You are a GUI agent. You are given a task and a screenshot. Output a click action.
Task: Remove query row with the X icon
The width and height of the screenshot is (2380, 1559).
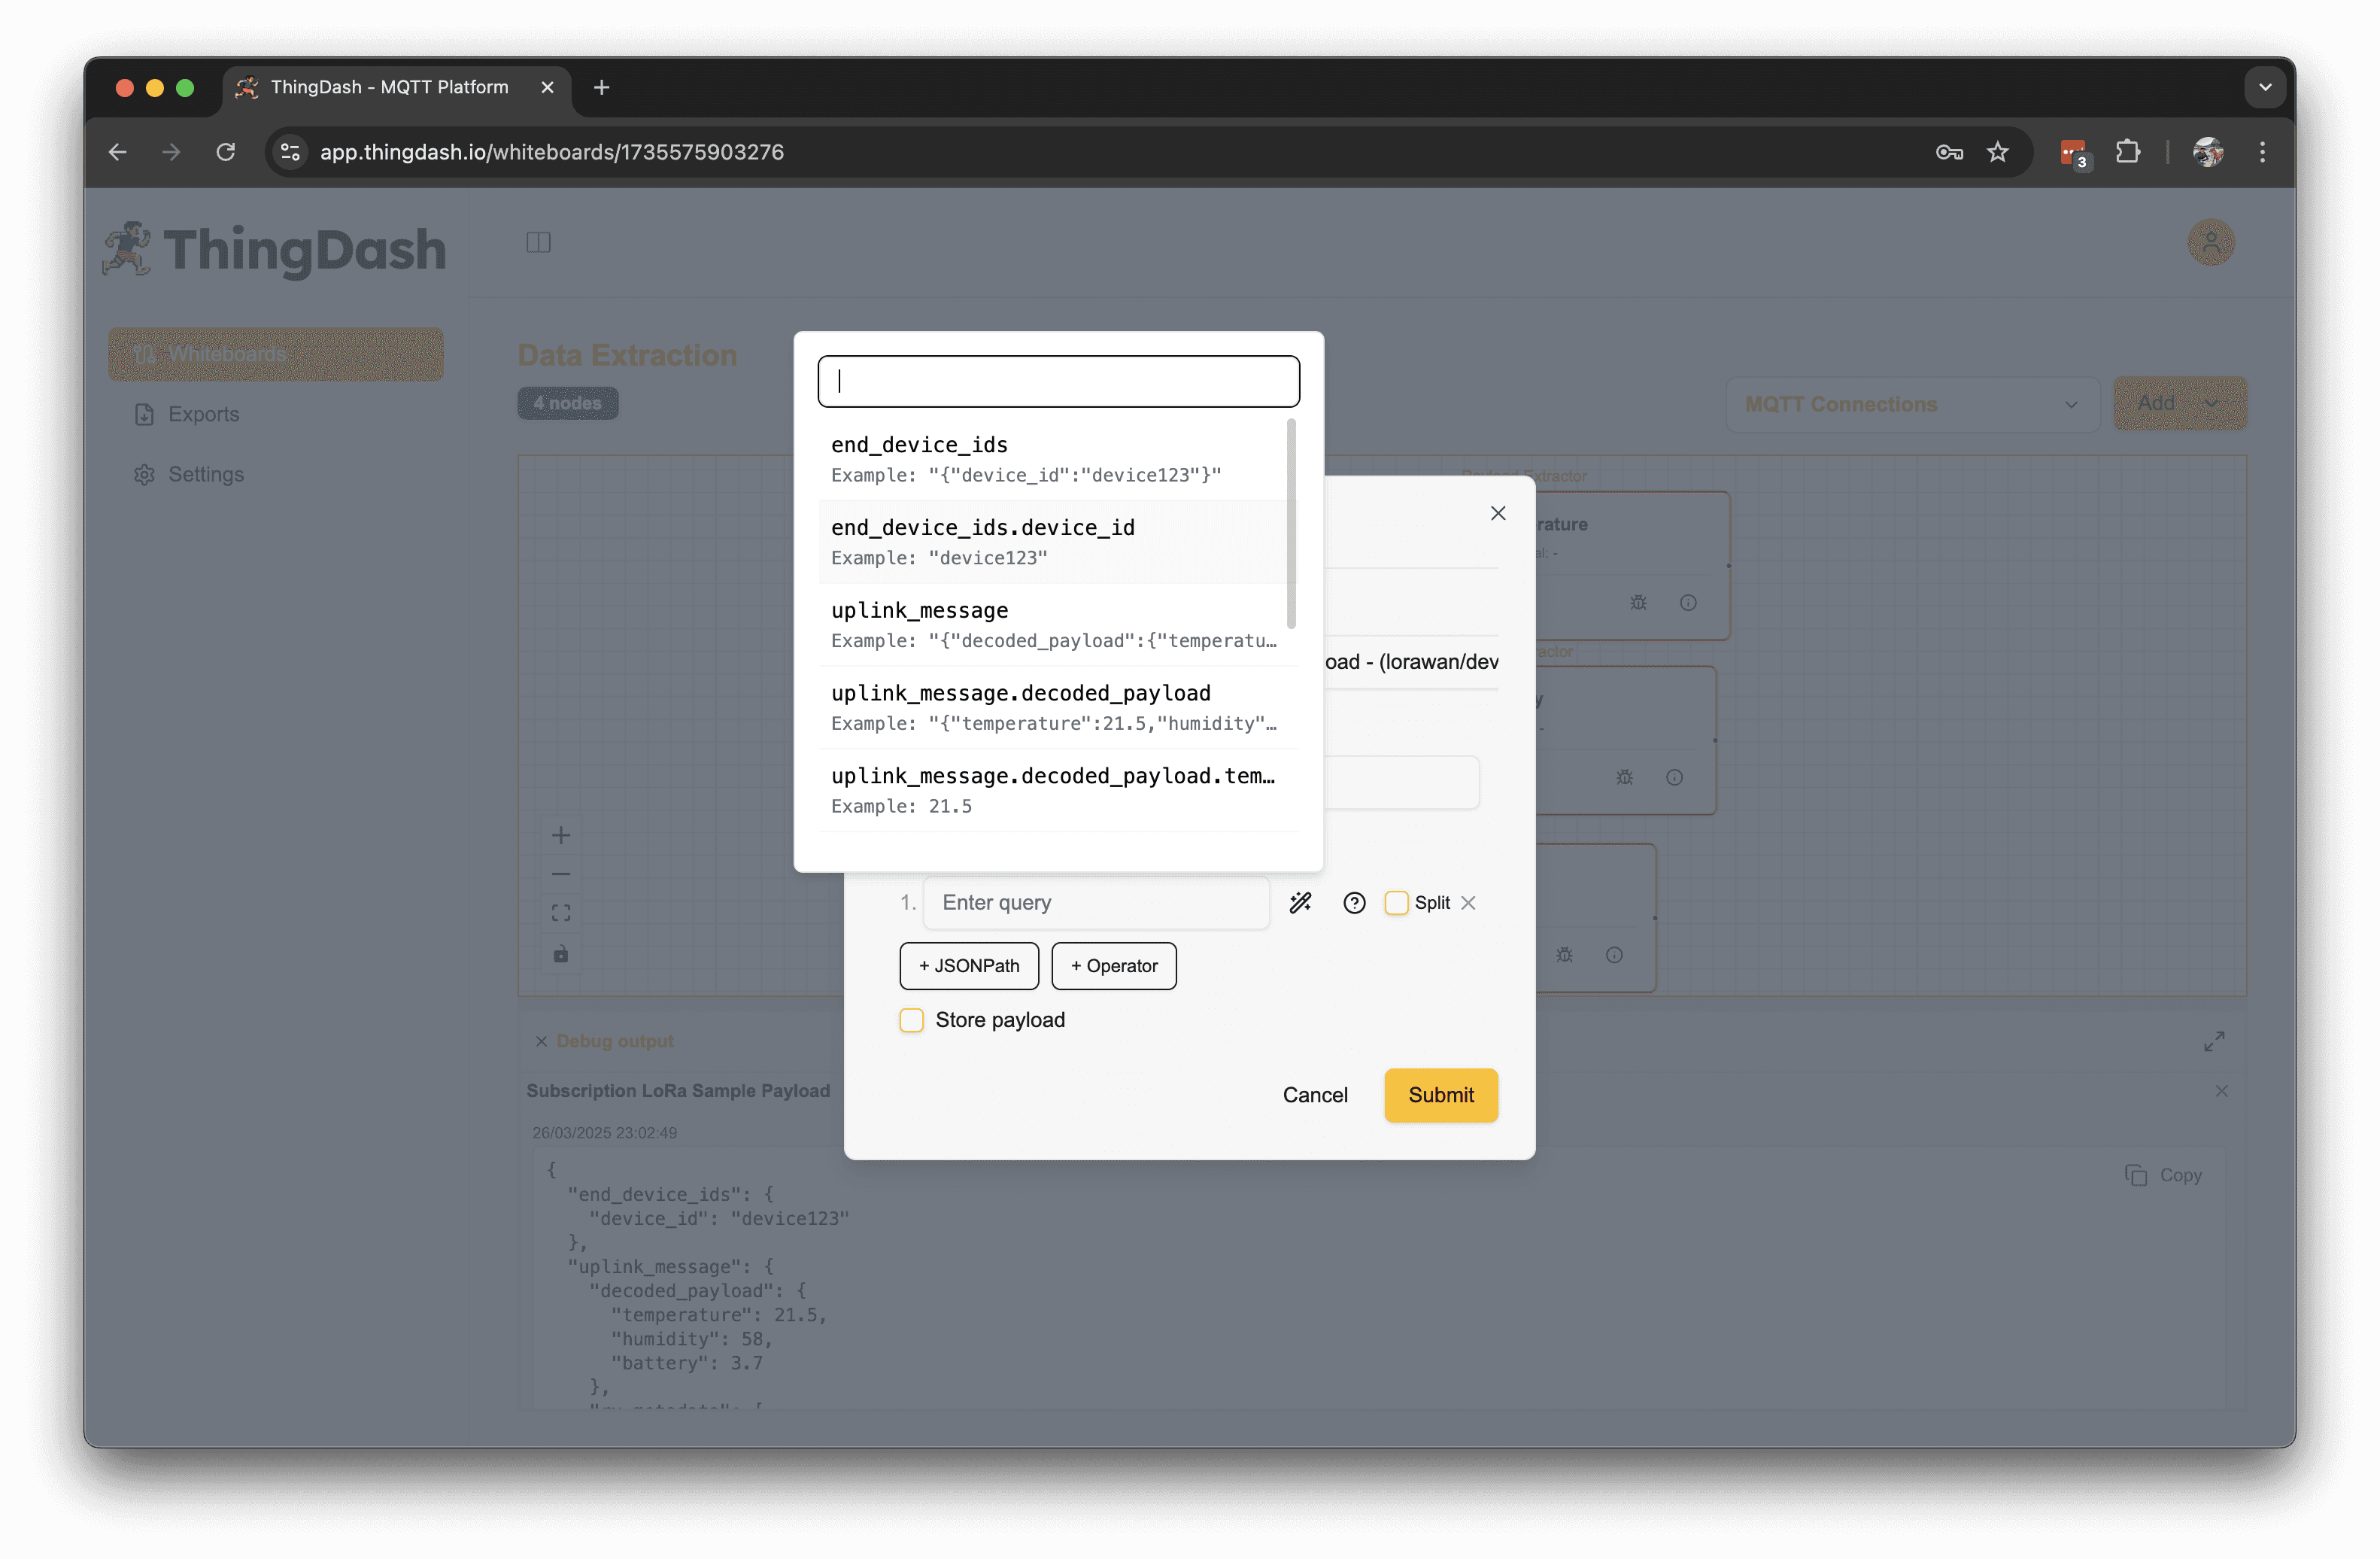coord(1468,903)
